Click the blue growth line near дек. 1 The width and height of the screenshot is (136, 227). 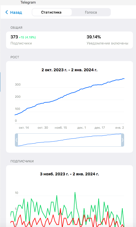pos(81,89)
